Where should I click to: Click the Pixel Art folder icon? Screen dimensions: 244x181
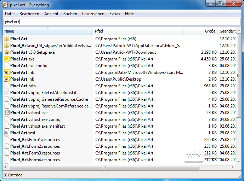[x=7, y=39]
